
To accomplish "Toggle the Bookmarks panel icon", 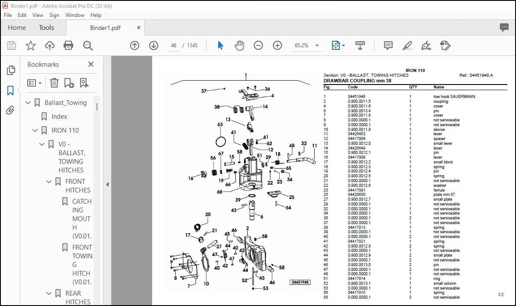I will coord(10,90).
